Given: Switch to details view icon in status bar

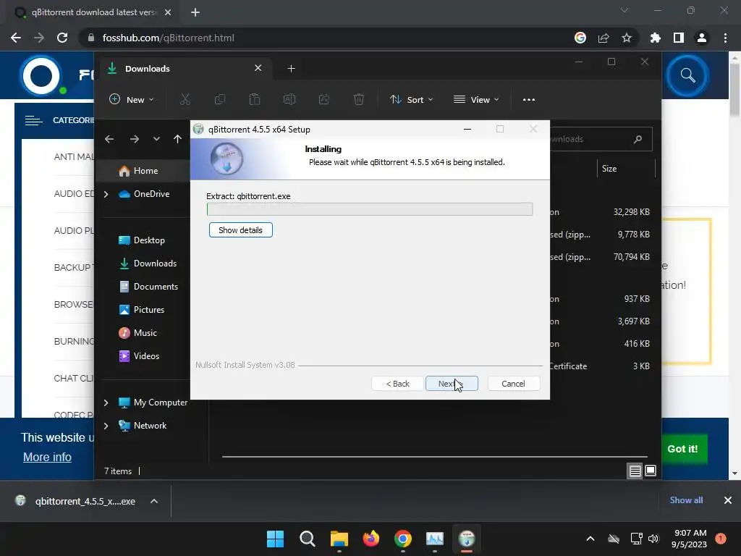Looking at the screenshot, I should tap(635, 471).
